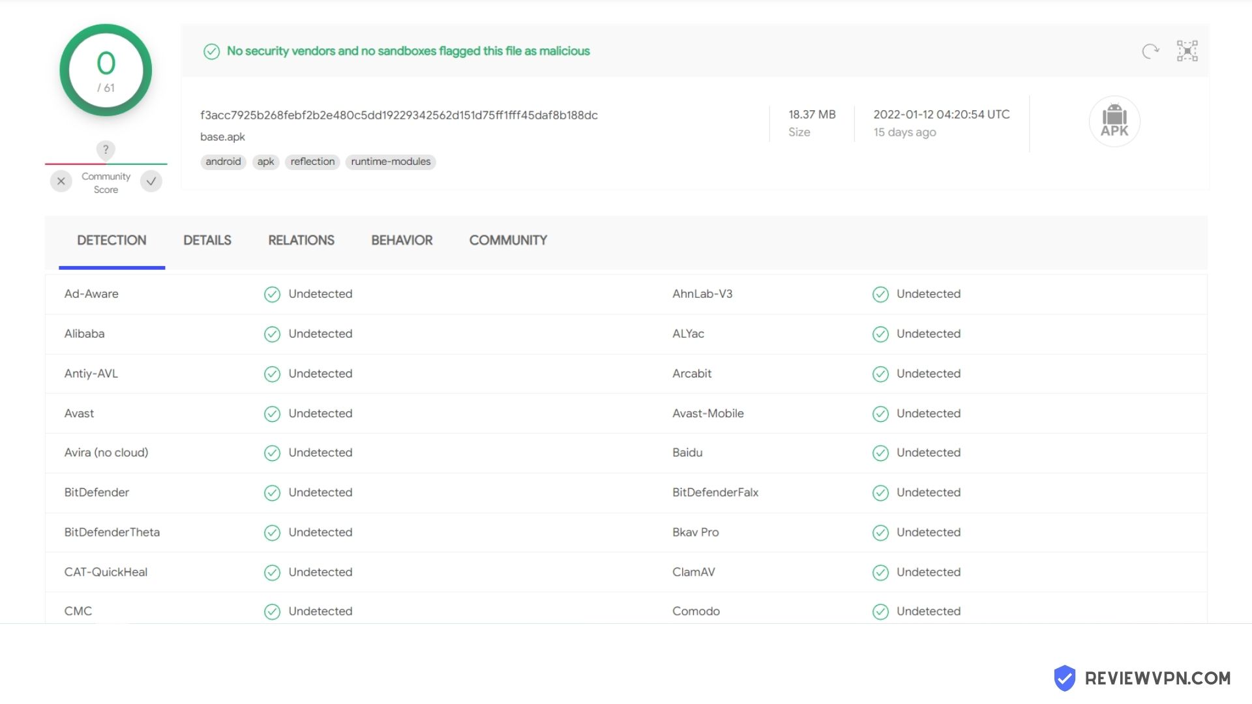1252x704 pixels.
Task: Open the Behavior tab
Action: [402, 241]
